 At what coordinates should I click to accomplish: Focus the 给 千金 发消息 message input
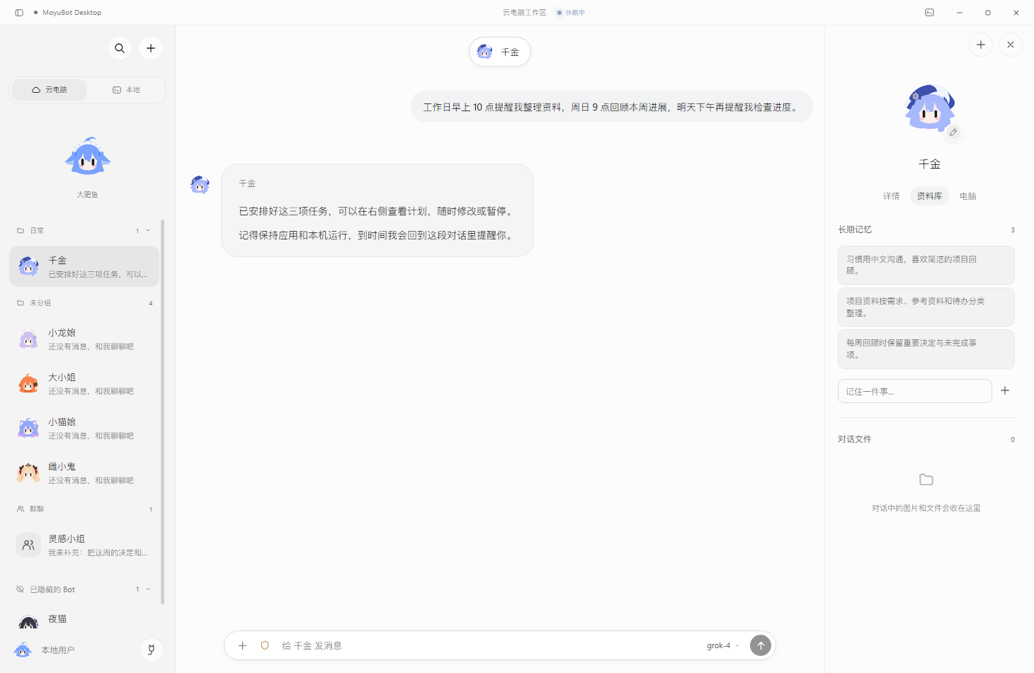(x=489, y=645)
